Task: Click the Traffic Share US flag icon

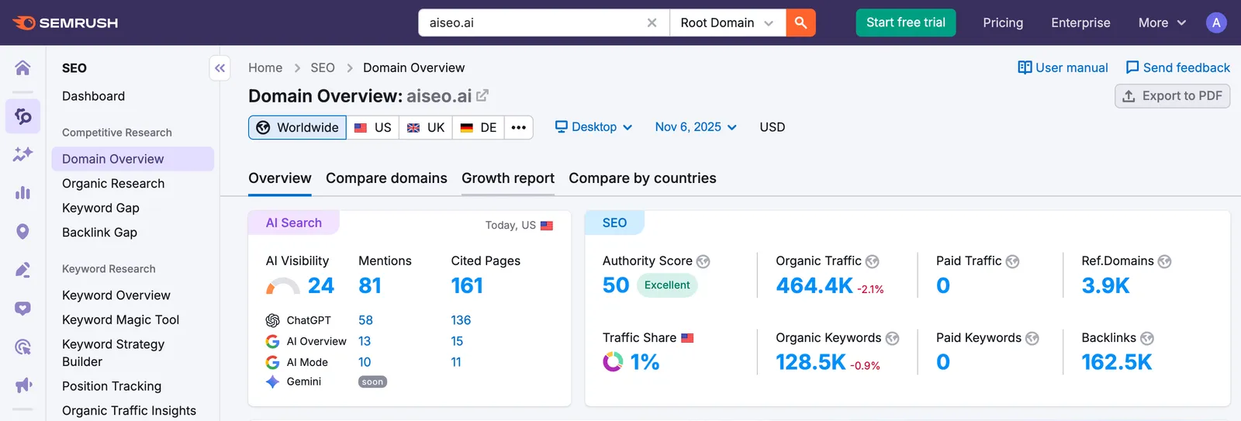Action: coord(687,338)
